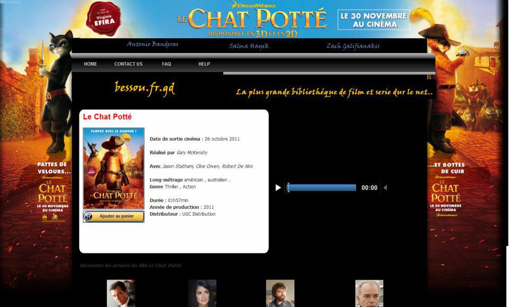Image resolution: width=509 pixels, height=307 pixels.
Task: Click the Virginie Efira red wax seal
Action: (103, 19)
